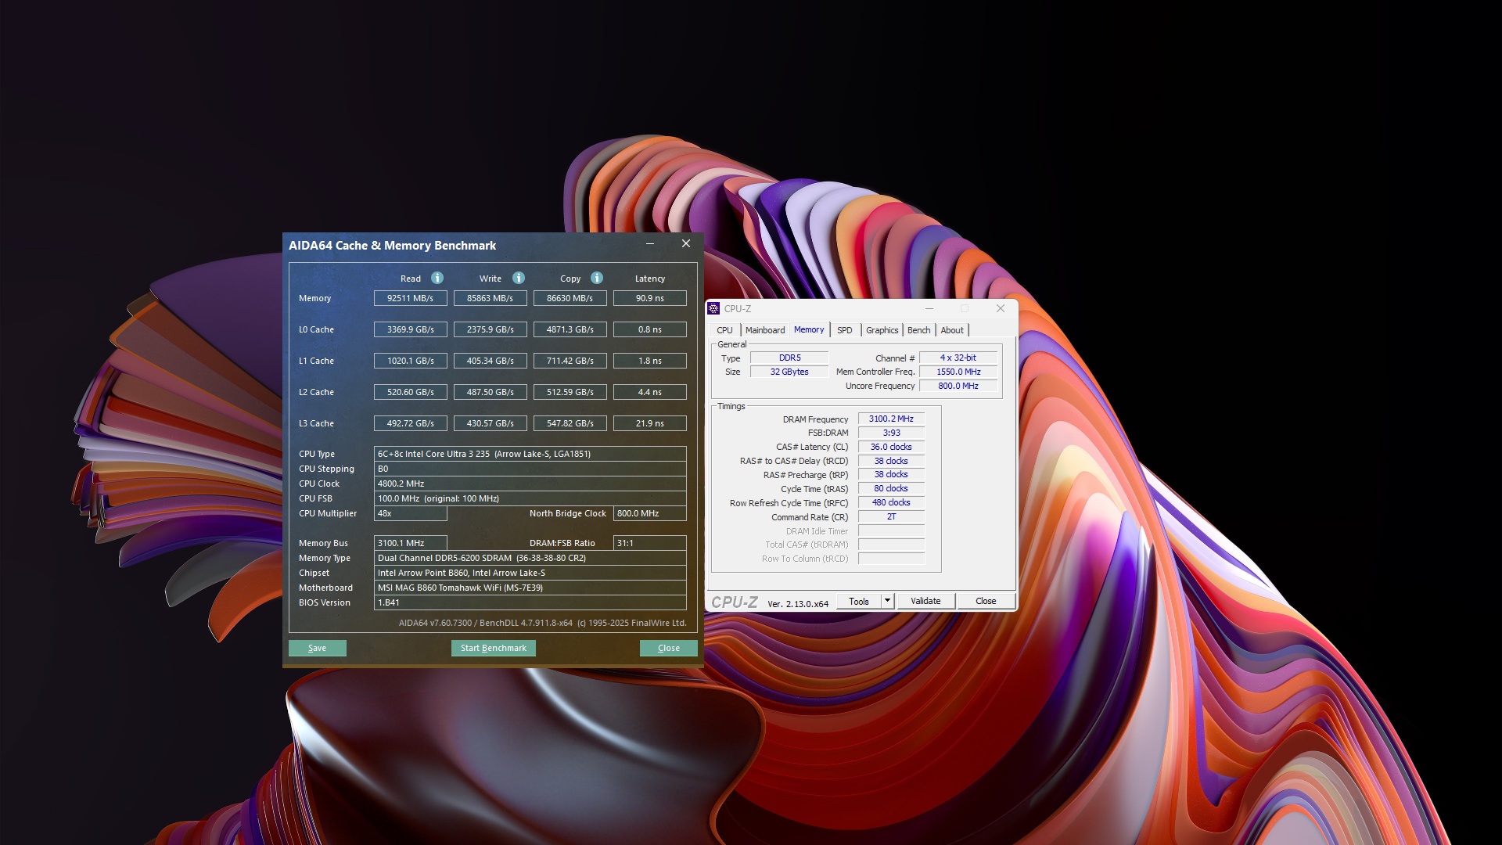The image size is (1502, 845).
Task: Minimize the CPU-Z window
Action: (929, 308)
